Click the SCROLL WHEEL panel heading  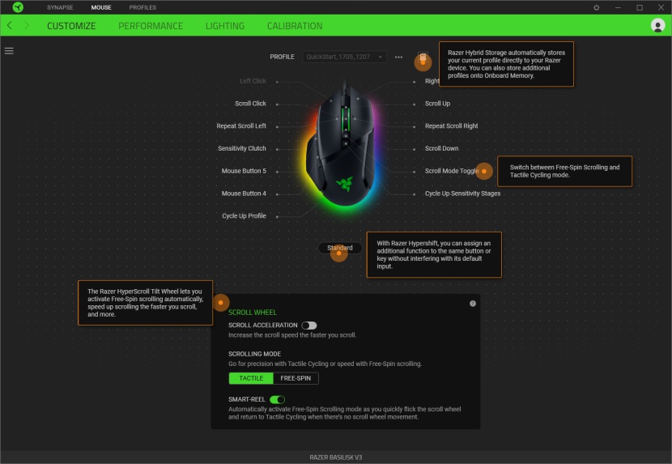(x=253, y=313)
